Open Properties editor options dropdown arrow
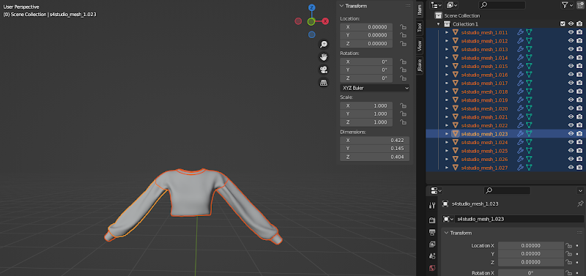 click(x=580, y=190)
